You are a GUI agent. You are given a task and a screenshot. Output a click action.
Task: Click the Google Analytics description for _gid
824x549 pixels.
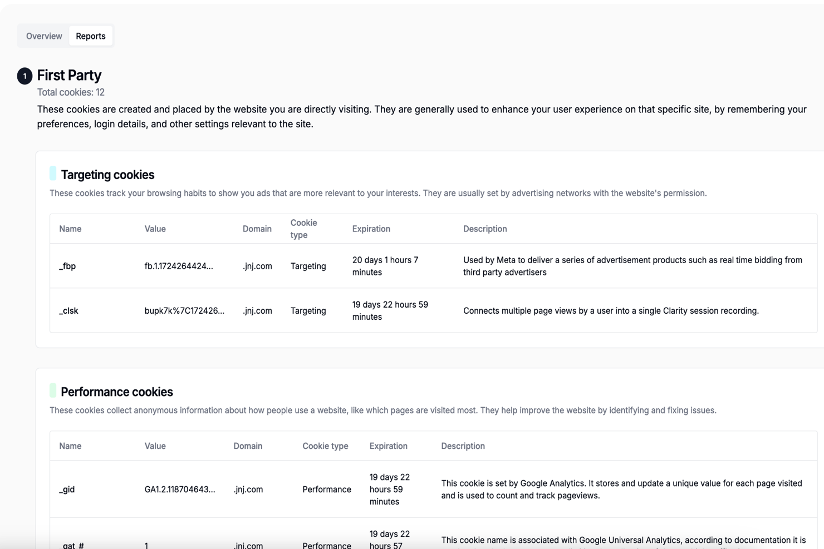(x=622, y=489)
